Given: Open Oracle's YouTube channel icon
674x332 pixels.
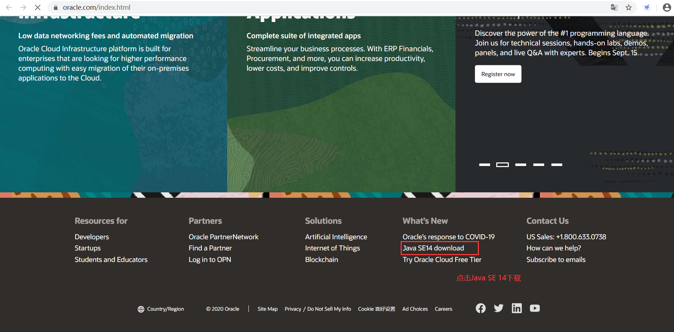Looking at the screenshot, I should point(535,308).
